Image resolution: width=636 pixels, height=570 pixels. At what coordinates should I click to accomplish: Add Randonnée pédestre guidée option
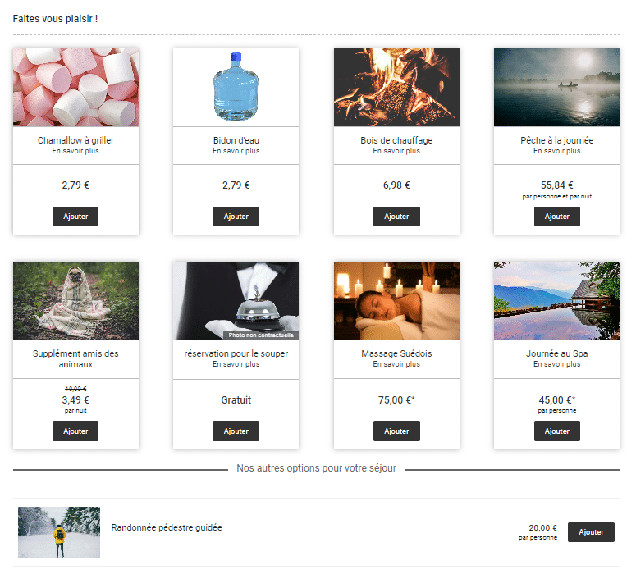(x=591, y=532)
